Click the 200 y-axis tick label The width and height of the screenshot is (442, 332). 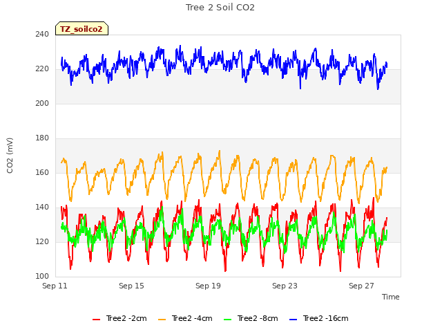[42, 103]
